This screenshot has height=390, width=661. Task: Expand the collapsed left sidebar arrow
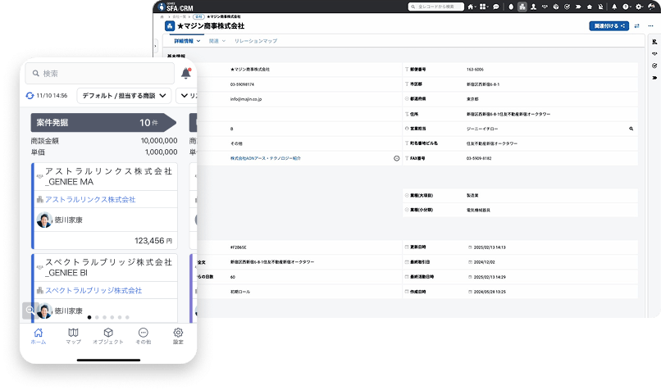pyautogui.click(x=156, y=45)
